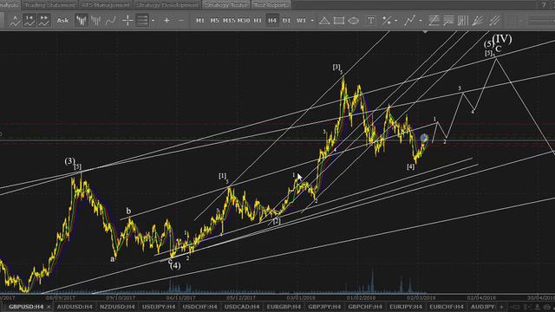Switch to EURGBP:H4 chart tab
Viewport: 555px width, 312px height.
point(284,307)
